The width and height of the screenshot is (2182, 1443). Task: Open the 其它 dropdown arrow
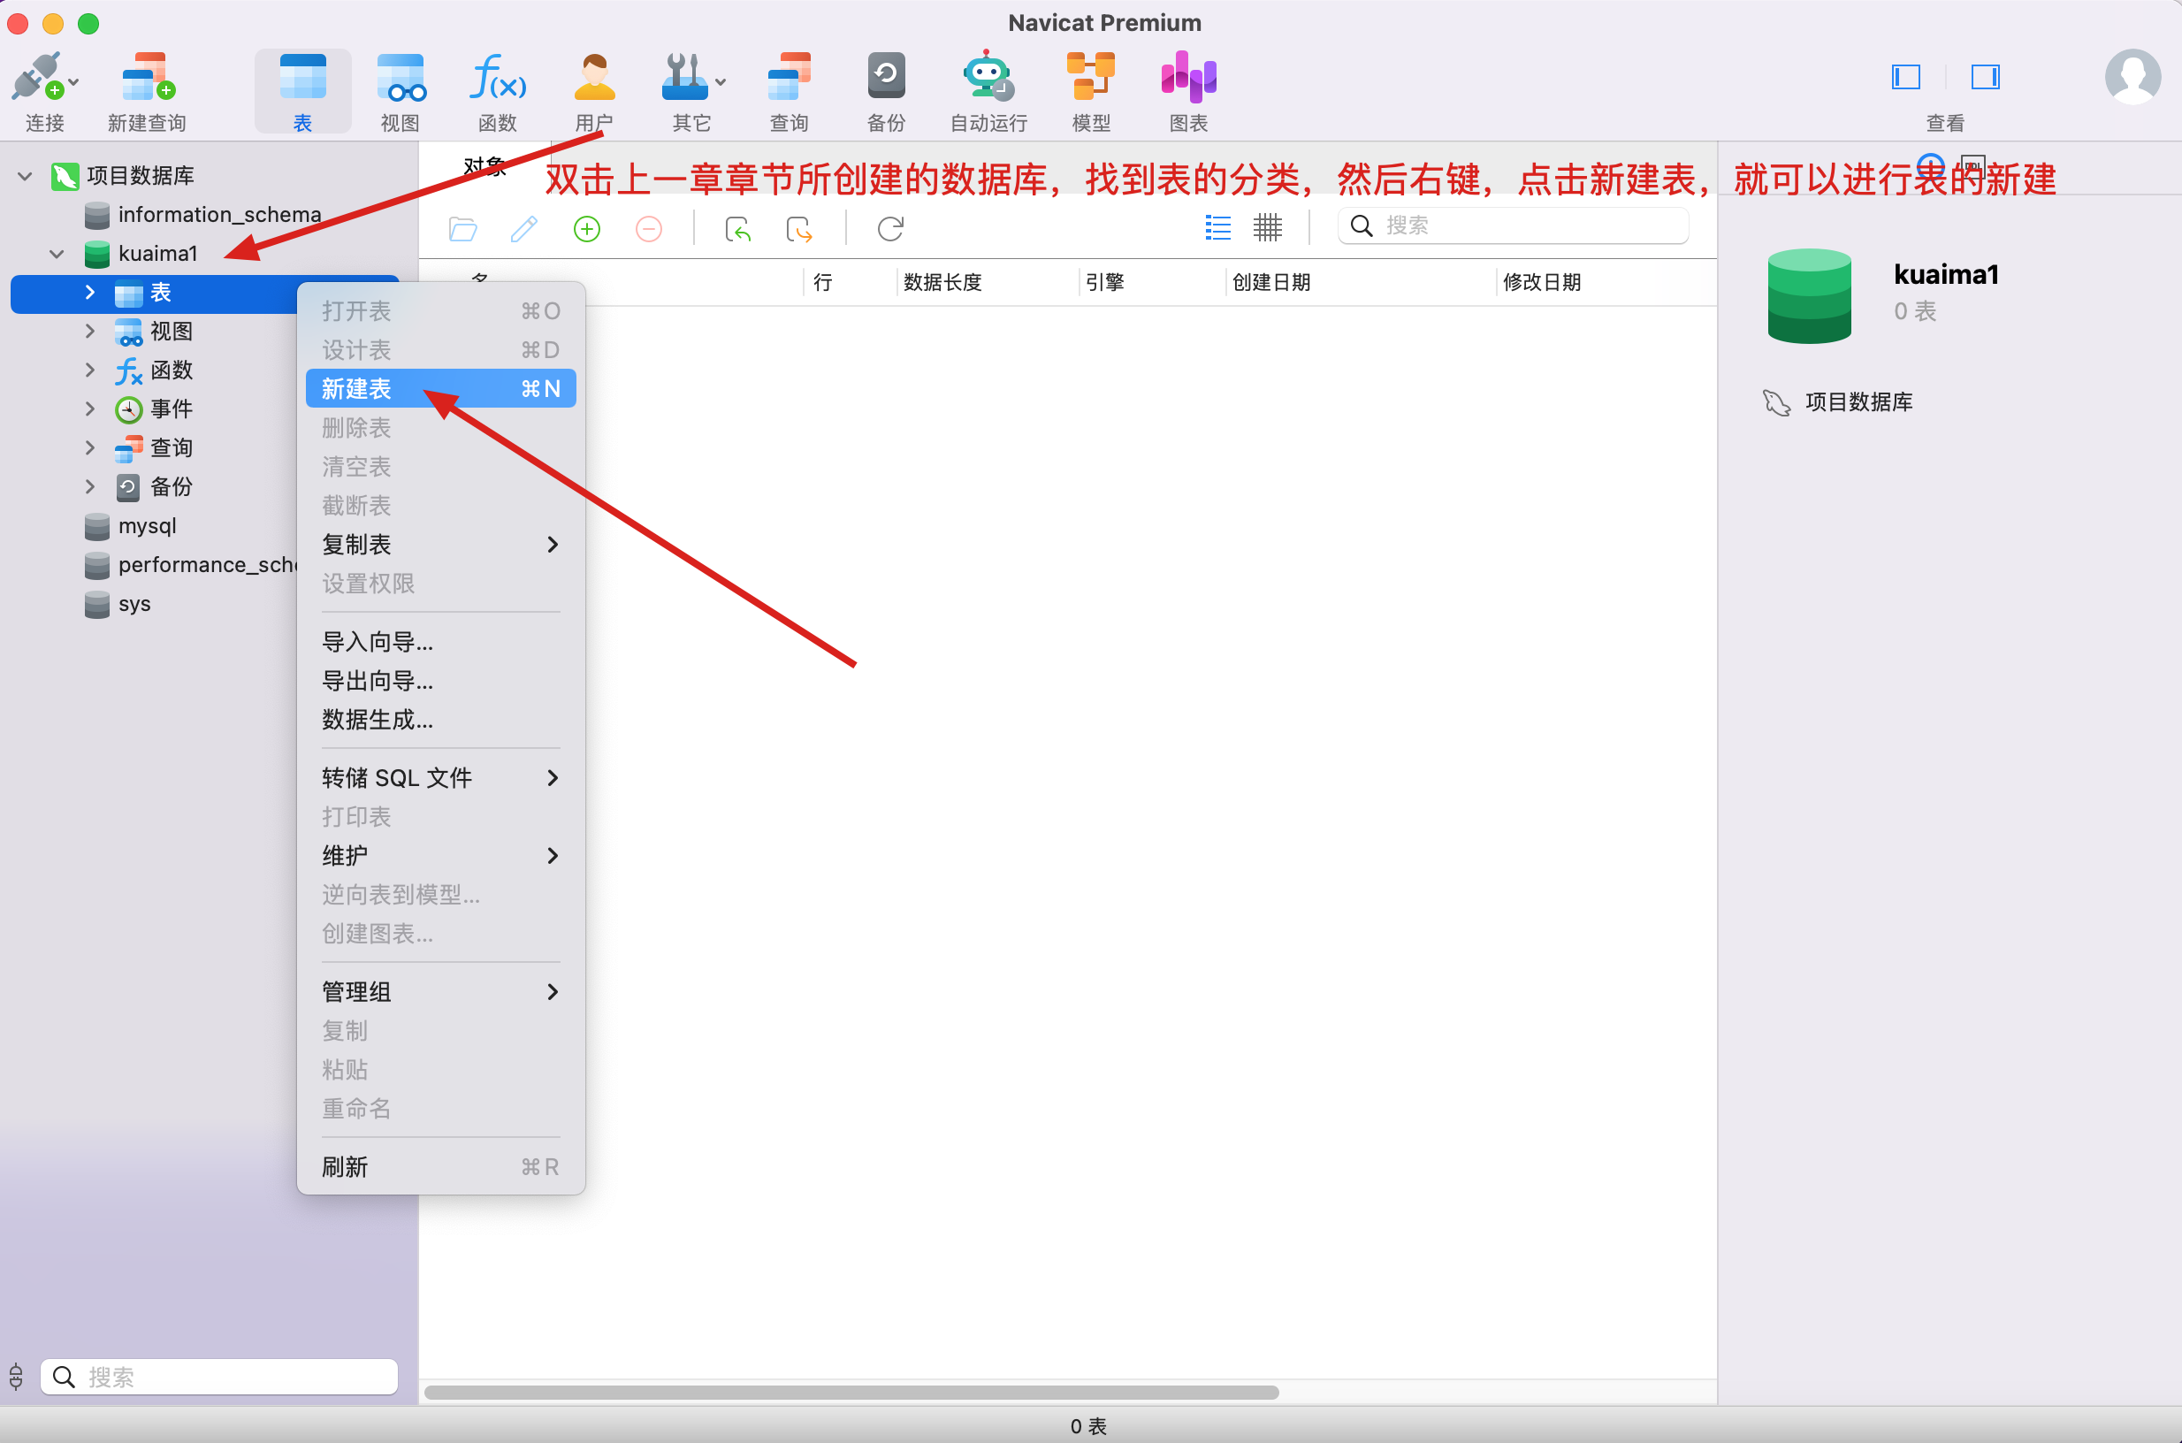tap(721, 82)
